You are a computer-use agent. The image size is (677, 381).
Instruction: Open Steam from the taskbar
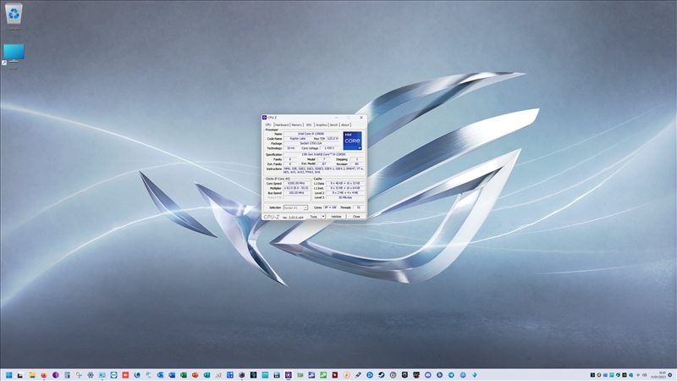[x=381, y=374]
